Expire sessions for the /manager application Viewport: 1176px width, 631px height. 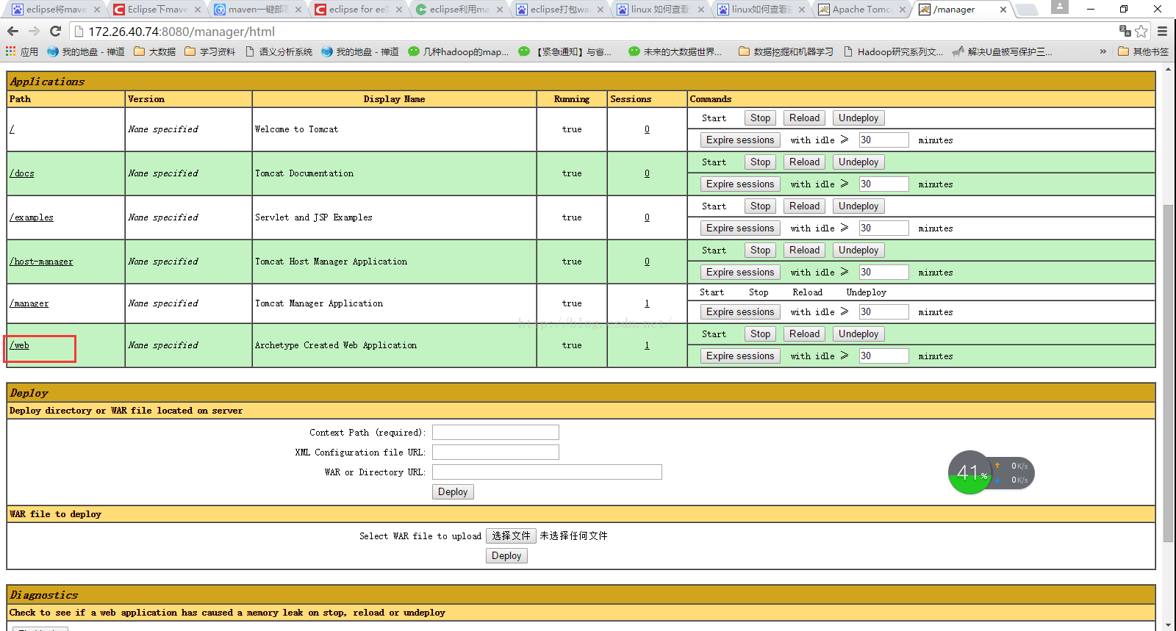[x=740, y=312]
